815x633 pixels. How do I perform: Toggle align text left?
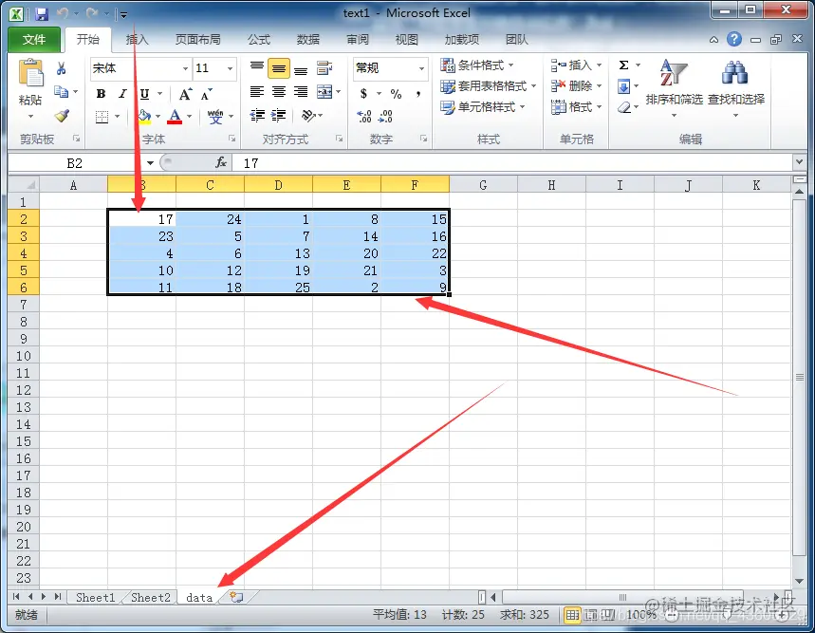[x=257, y=92]
